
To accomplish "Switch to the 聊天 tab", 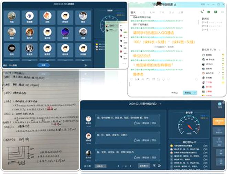I will point(133,12).
